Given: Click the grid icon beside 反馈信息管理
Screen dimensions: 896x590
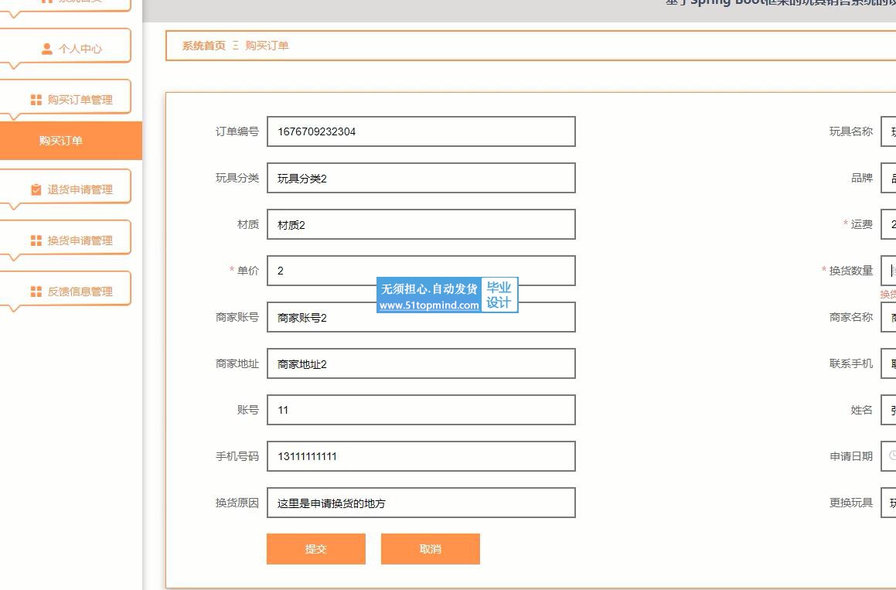Looking at the screenshot, I should 36,292.
